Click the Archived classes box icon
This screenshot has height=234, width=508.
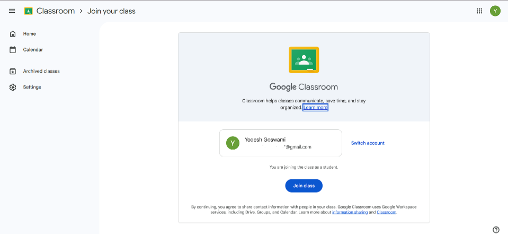13,71
